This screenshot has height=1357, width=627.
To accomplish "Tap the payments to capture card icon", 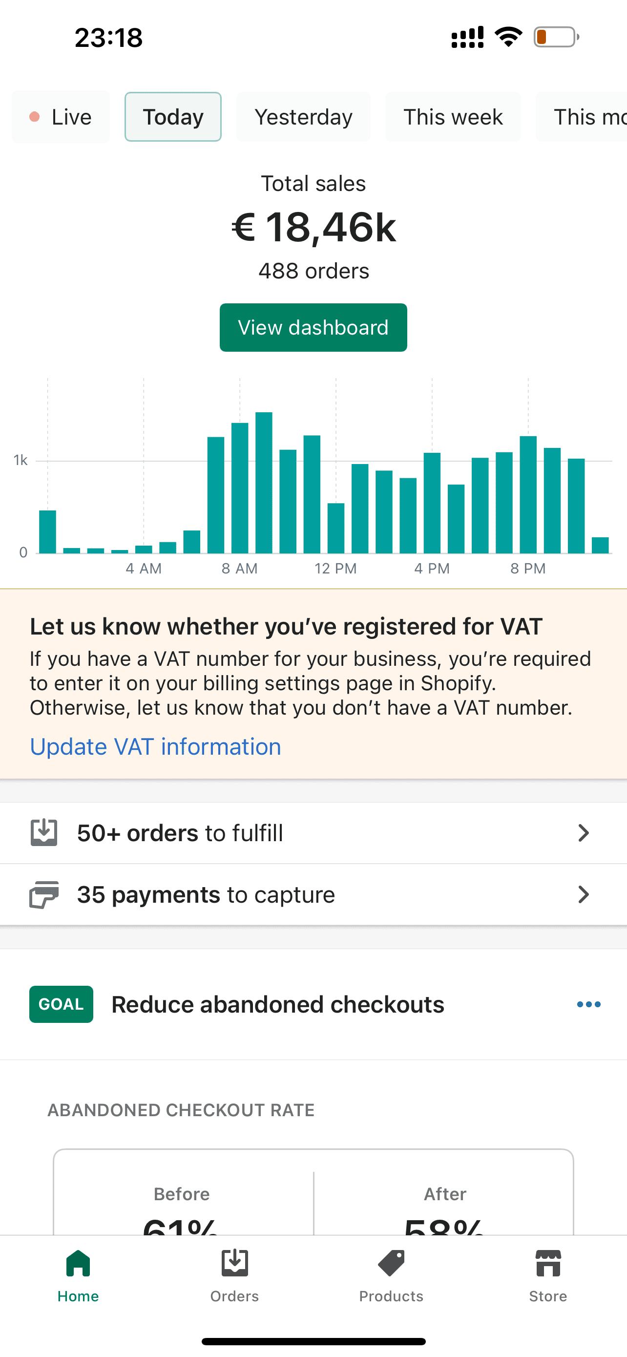I will pos(43,894).
